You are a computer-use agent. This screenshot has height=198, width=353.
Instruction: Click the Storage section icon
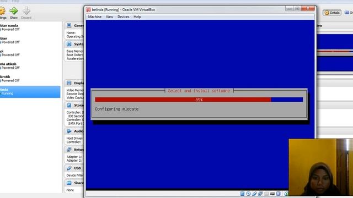[x=69, y=105]
